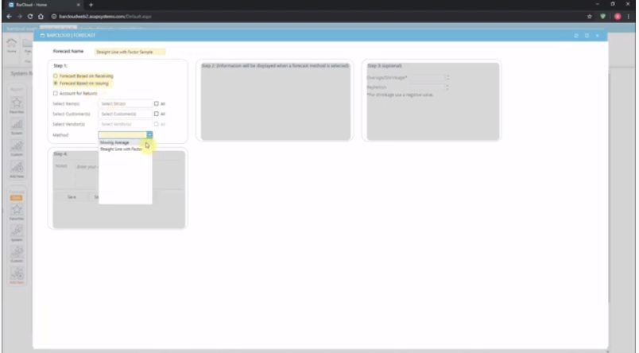
Task: Select the BarCloud - Home browser tab
Action: coord(42,5)
